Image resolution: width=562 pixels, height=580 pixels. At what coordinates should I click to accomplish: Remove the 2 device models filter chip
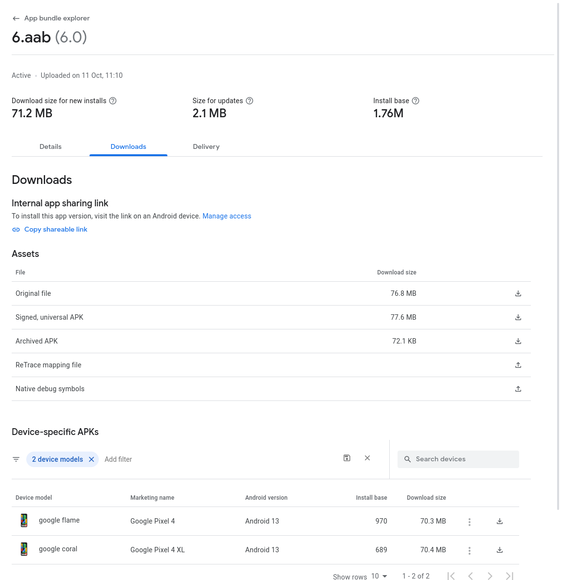point(91,459)
